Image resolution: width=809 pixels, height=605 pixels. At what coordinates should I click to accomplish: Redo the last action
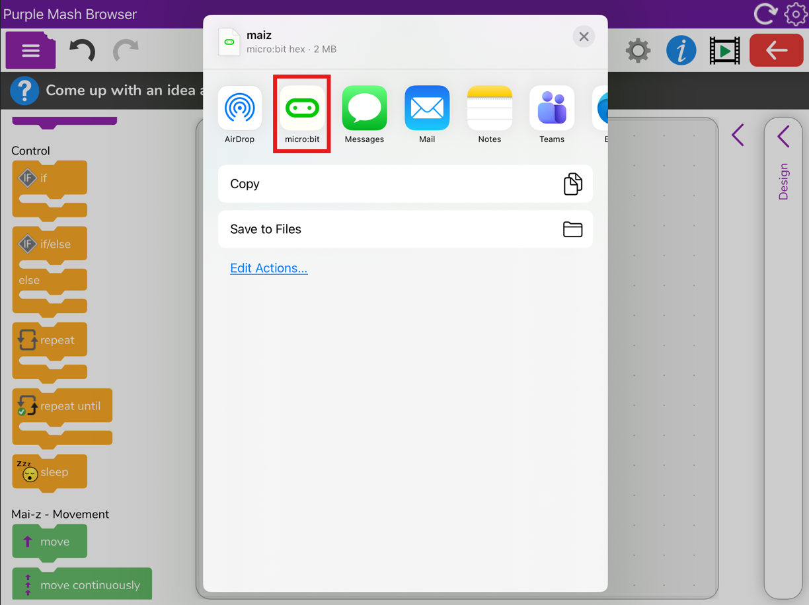coord(126,51)
